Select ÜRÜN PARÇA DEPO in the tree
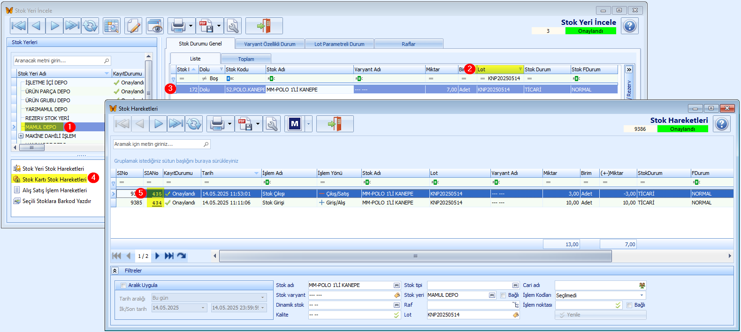Screen dimensions: 741x332 coord(48,91)
